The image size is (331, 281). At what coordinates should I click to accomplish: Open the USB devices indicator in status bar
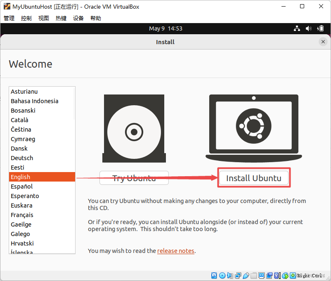coord(246,276)
